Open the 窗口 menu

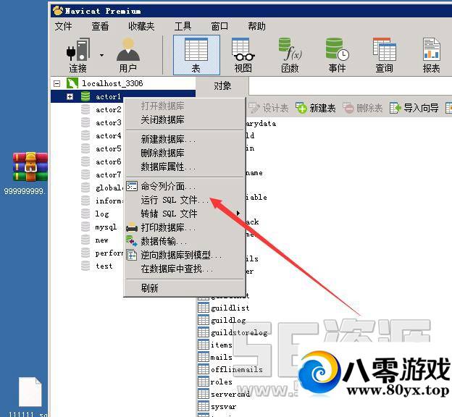(219, 26)
